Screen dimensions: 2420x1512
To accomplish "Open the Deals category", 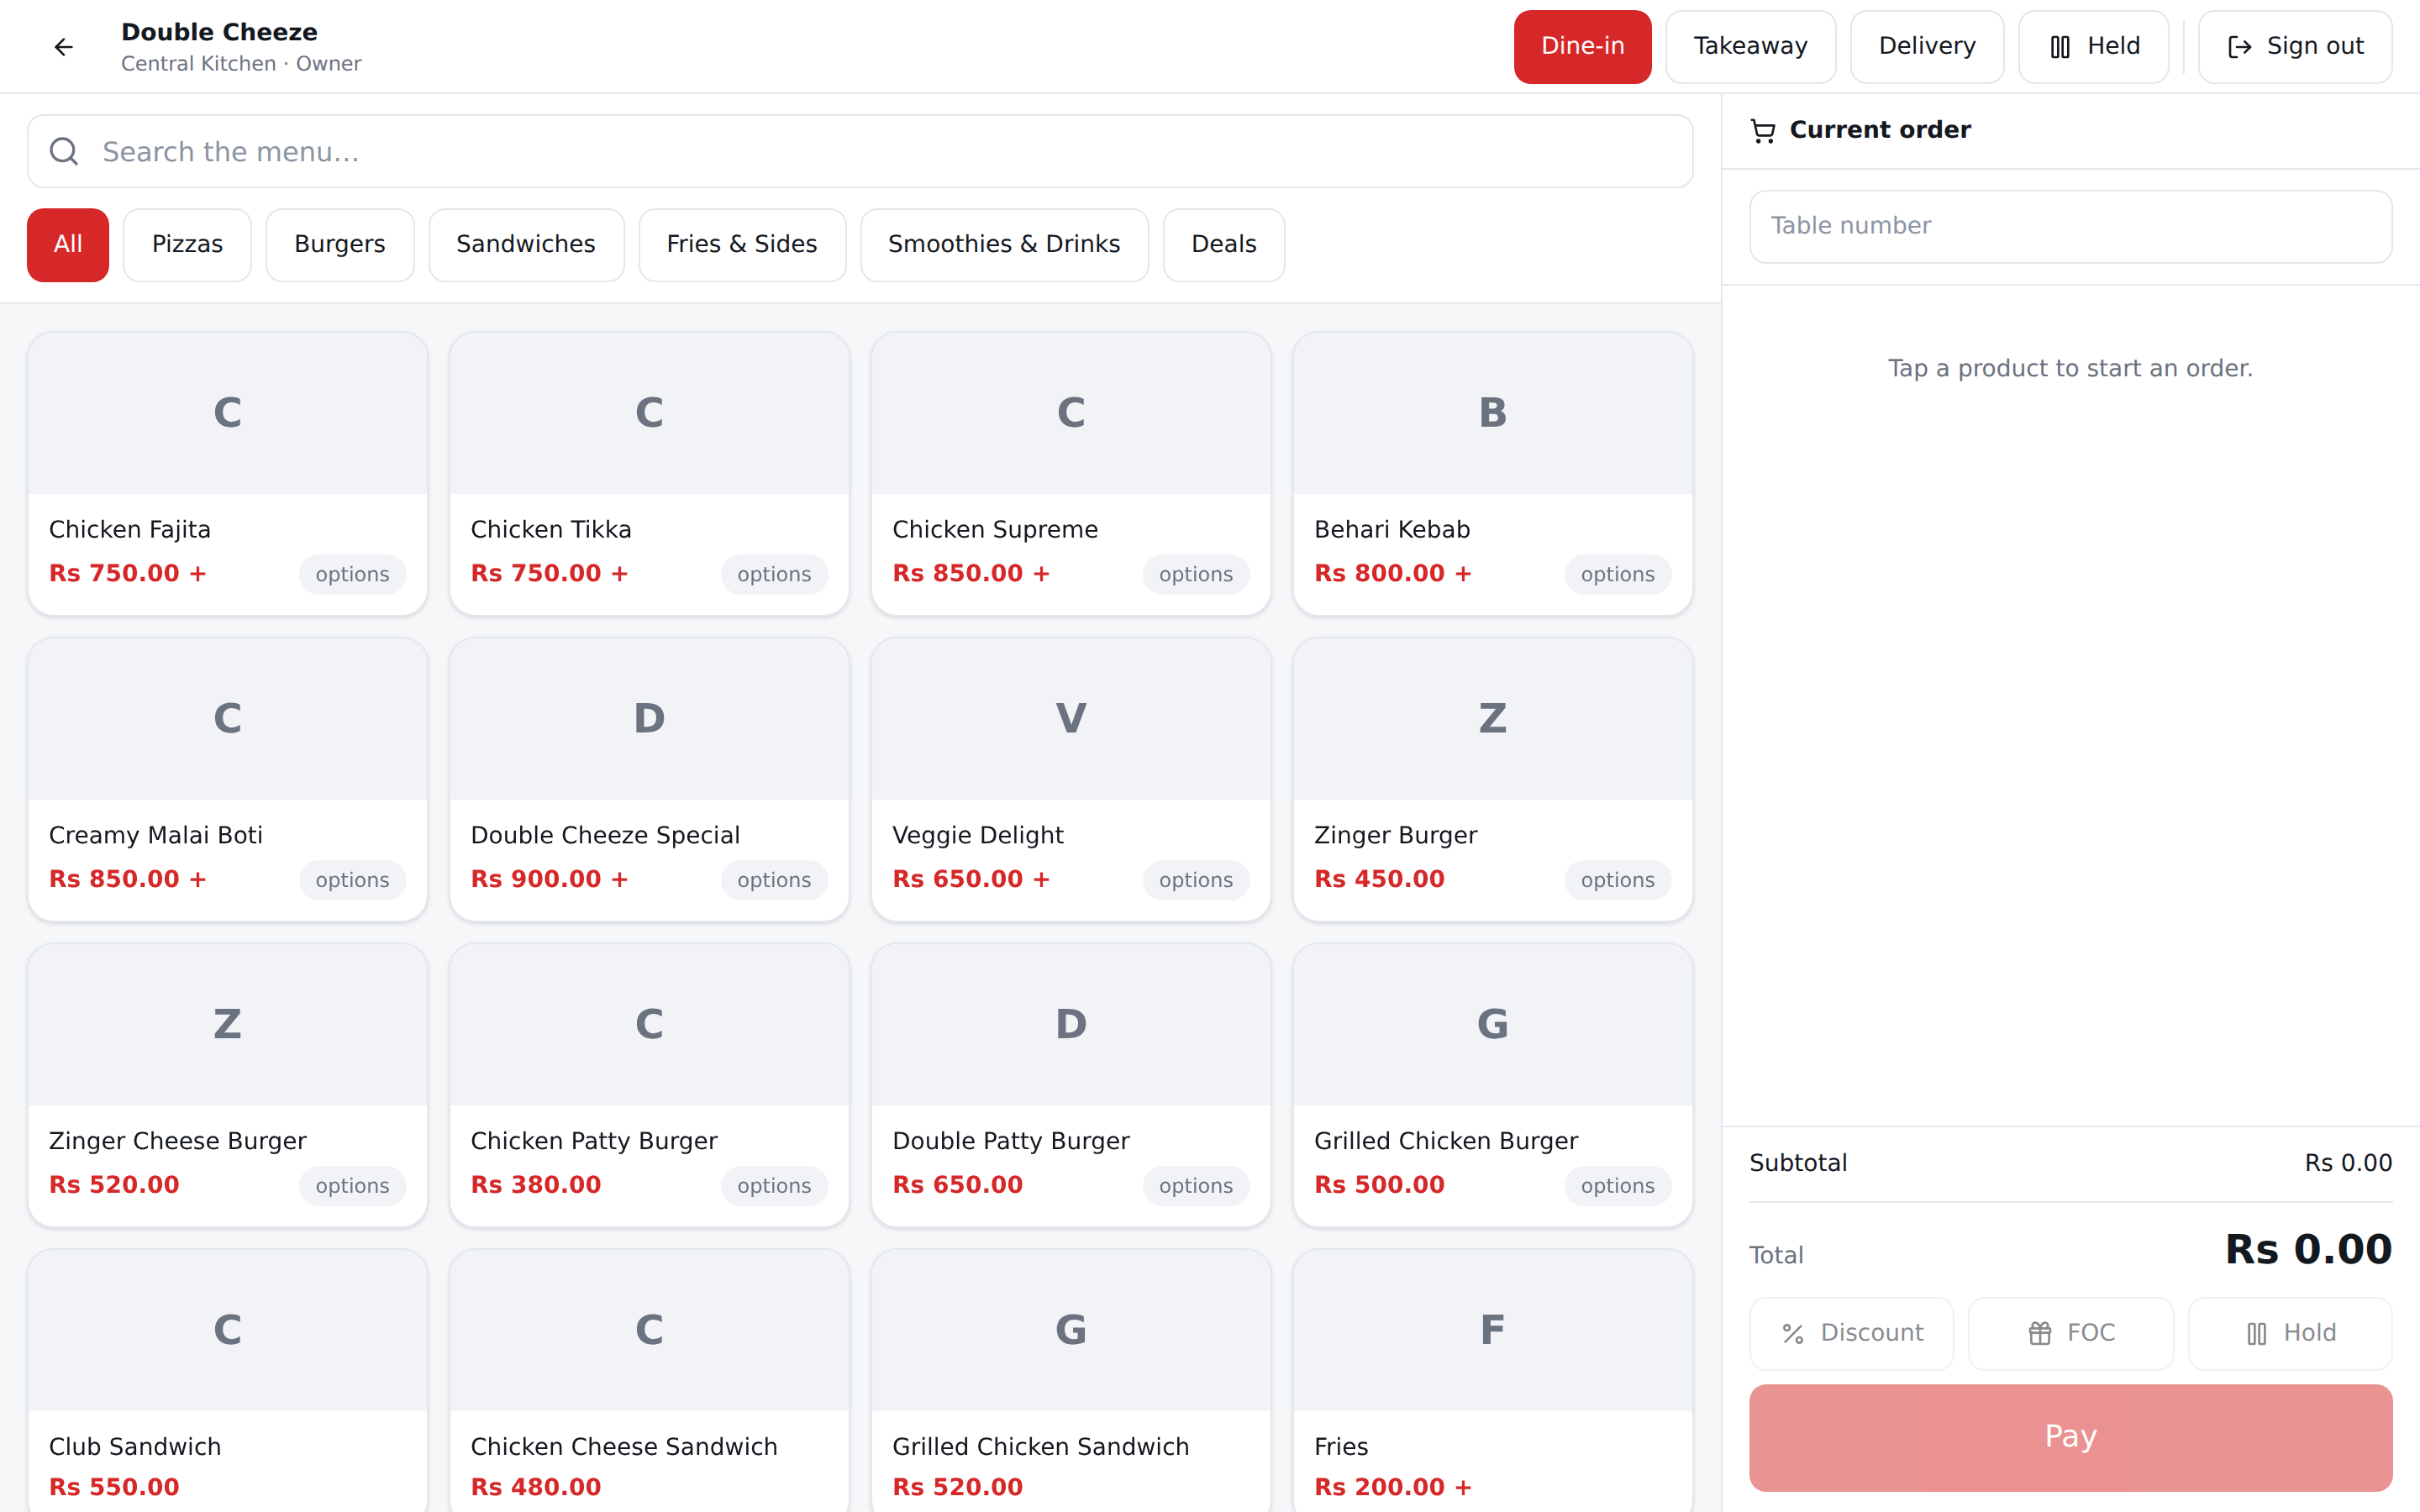I will tap(1224, 245).
